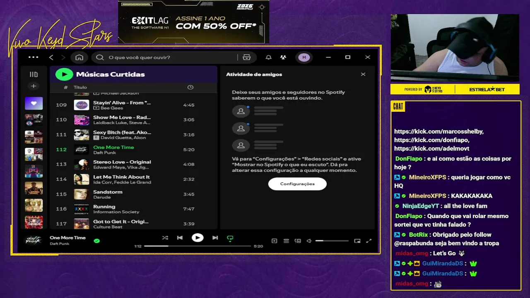This screenshot has width=530, height=298.
Task: Click username MineiroXFPS on 'queria jogar' message
Action: [427, 177]
